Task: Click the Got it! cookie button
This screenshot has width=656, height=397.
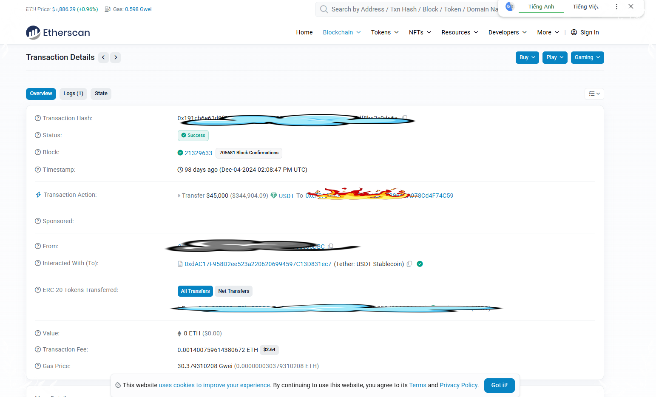Action: 500,386
